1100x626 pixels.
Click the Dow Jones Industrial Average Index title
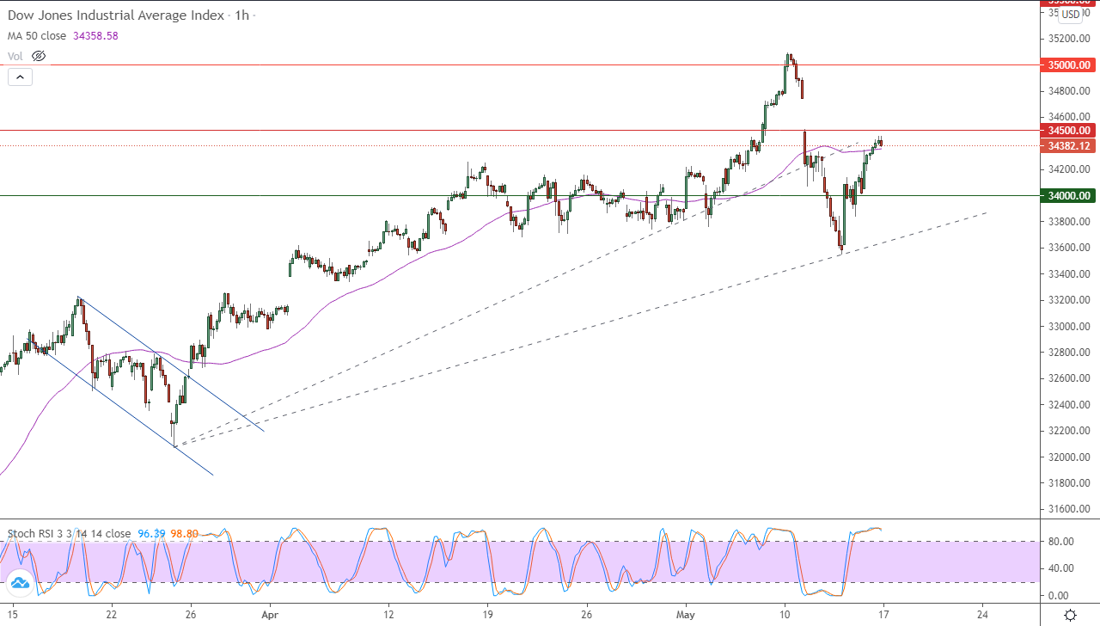[116, 15]
